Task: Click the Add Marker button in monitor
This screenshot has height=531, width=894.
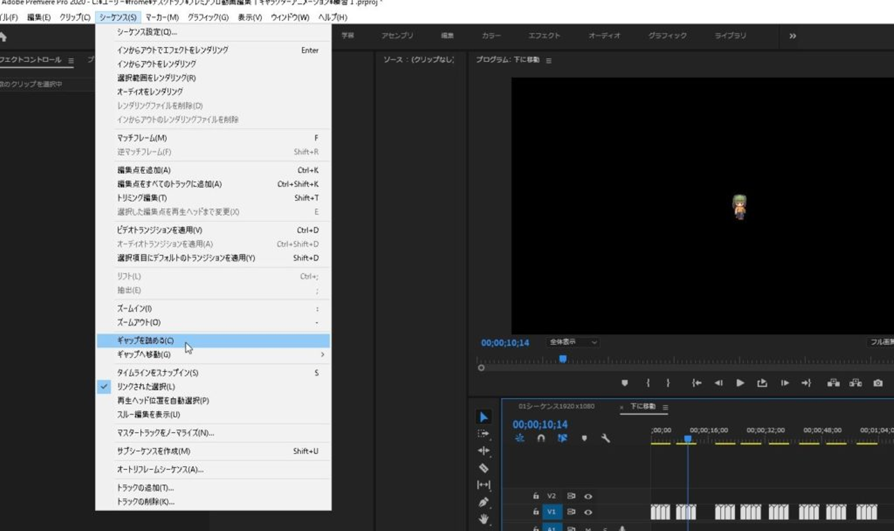Action: click(625, 383)
